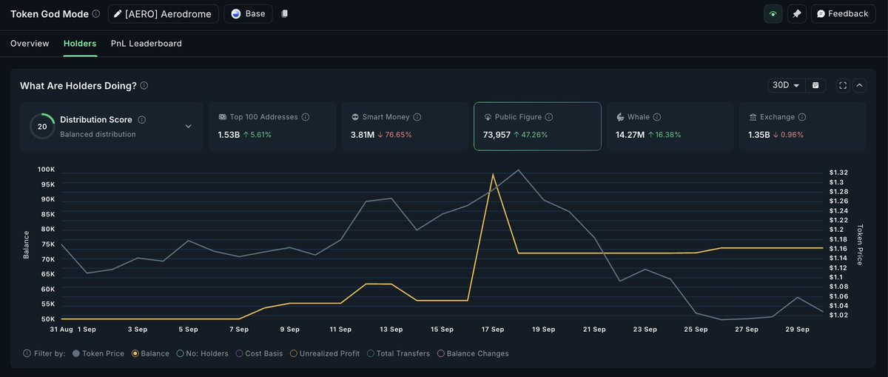Click the Whale icon
Screen dimensions: 888x377
(x=620, y=117)
